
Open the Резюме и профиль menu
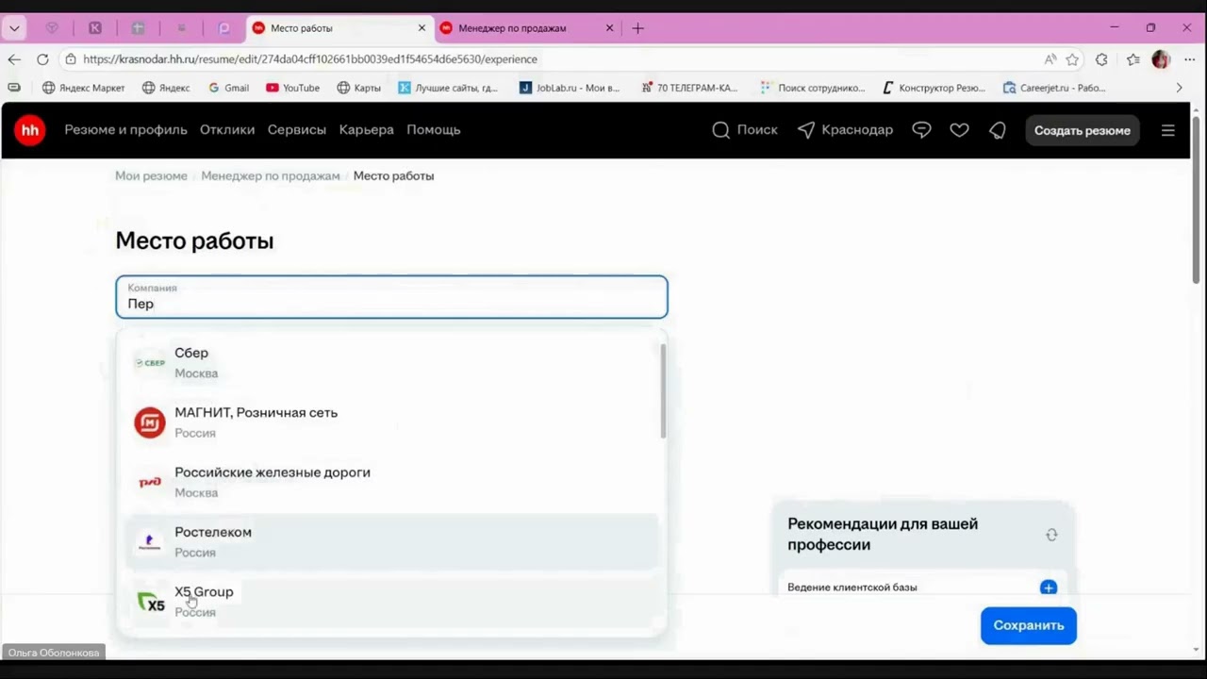(x=125, y=130)
